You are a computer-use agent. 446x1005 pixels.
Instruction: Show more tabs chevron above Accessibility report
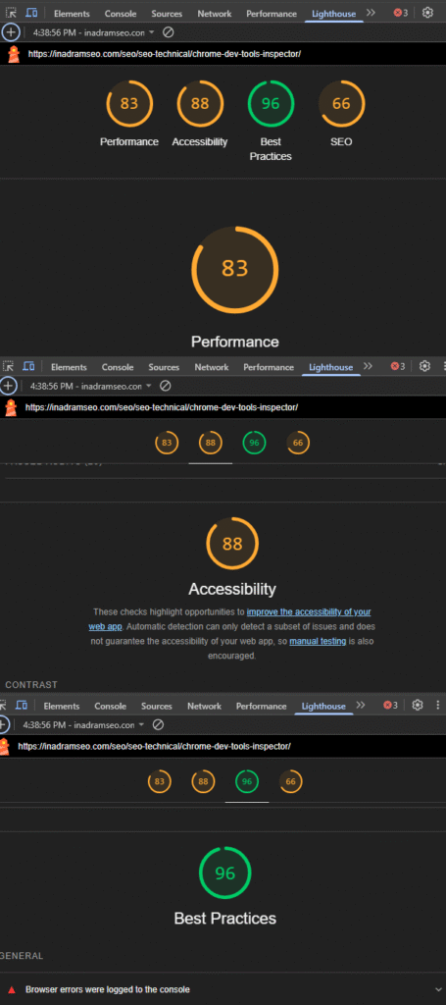point(368,366)
